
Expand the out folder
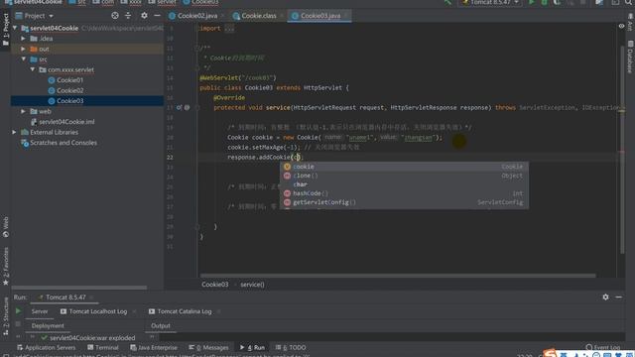(23, 49)
